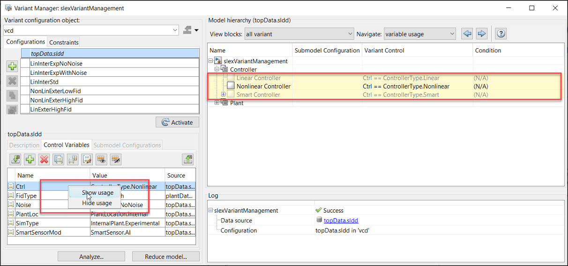Navigate to next usage with right arrow

[482, 34]
